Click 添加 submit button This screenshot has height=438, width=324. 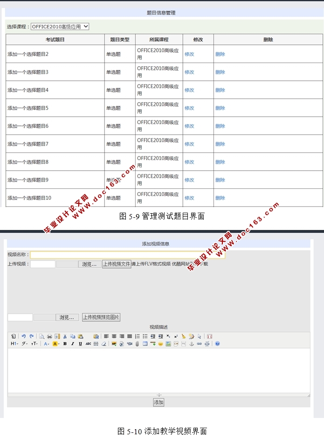159,402
